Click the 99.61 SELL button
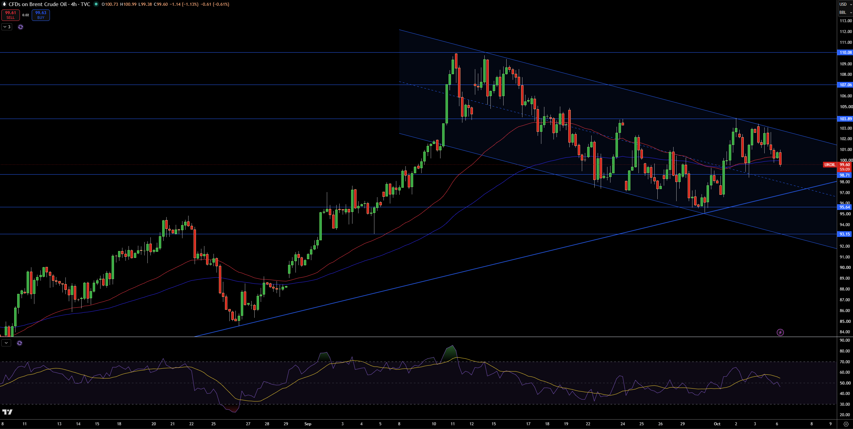This screenshot has width=853, height=429. coord(10,15)
